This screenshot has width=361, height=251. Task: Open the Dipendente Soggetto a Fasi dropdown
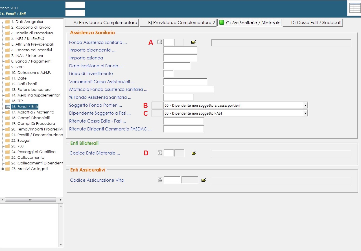(x=305, y=113)
